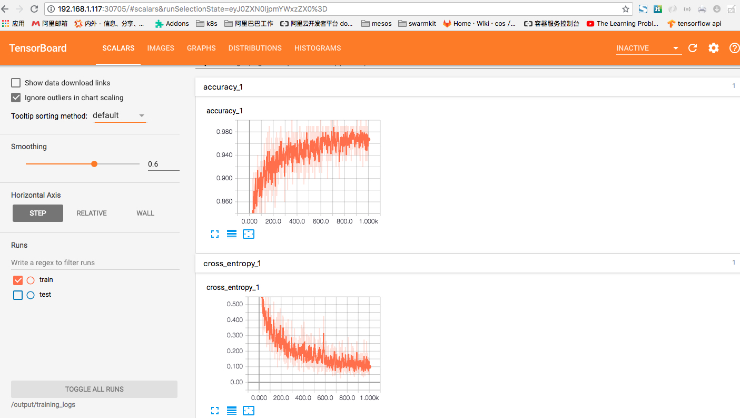Image resolution: width=740 pixels, height=418 pixels.
Task: Collapse the cross_entropy_1 section header
Action: 468,263
